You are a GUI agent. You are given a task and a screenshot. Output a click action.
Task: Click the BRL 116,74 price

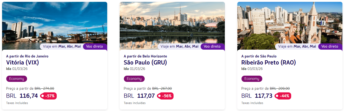[22, 96]
